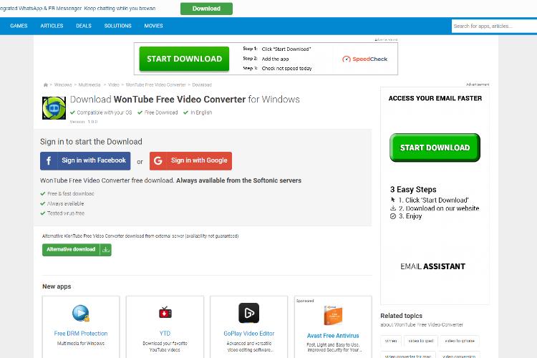Go to Windows breadcrumb link
Screen dimensions: 537x358
(63, 84)
